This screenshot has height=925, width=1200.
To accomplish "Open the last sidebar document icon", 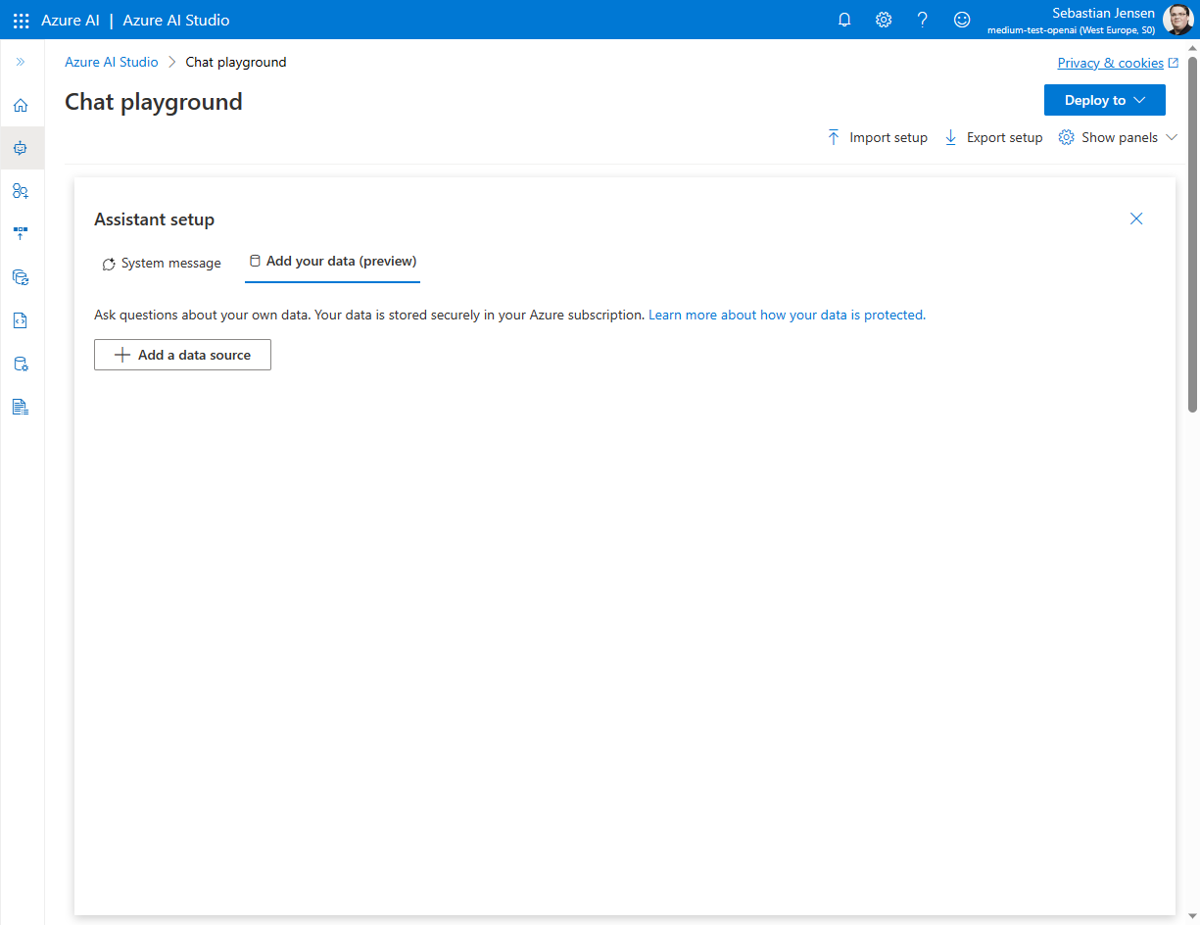I will pos(21,407).
